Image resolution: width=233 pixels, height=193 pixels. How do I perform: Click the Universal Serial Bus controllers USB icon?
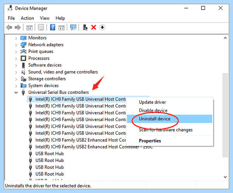23,92
